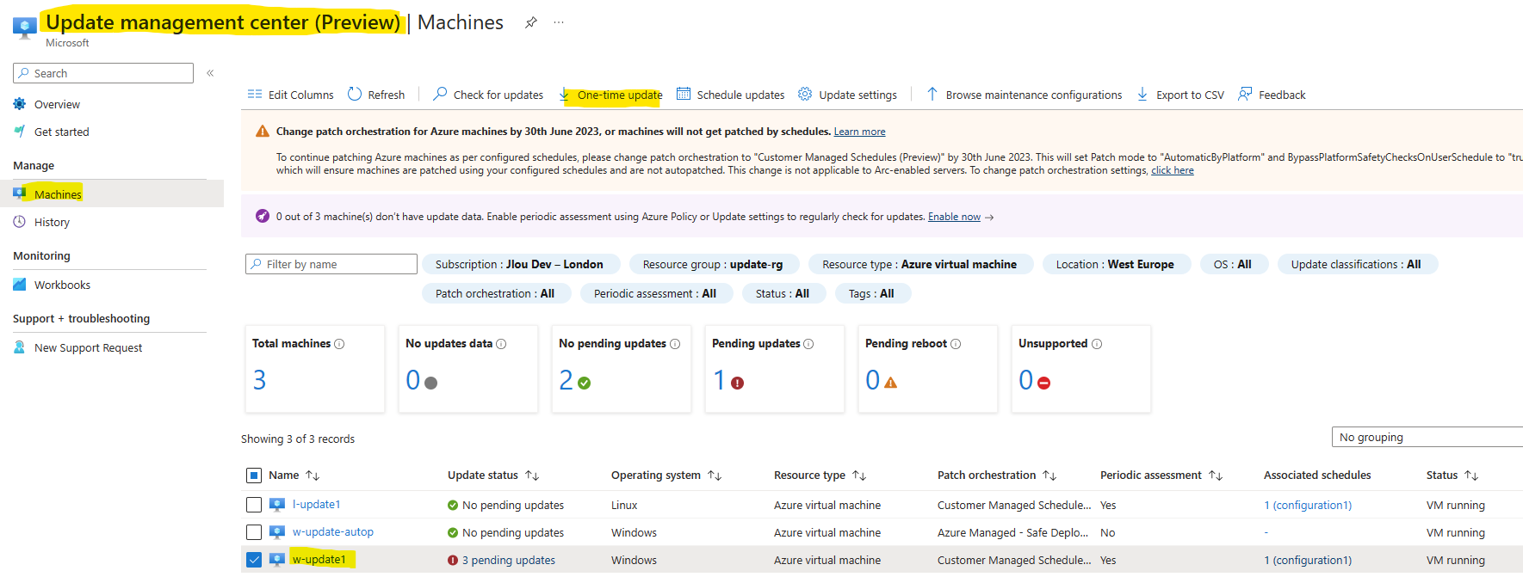Image resolution: width=1523 pixels, height=583 pixels.
Task: Click the info icon beside No pending updates
Action: click(675, 344)
